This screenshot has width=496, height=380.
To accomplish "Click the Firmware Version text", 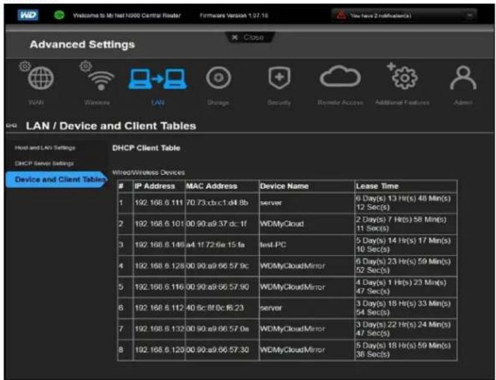I will (x=234, y=16).
